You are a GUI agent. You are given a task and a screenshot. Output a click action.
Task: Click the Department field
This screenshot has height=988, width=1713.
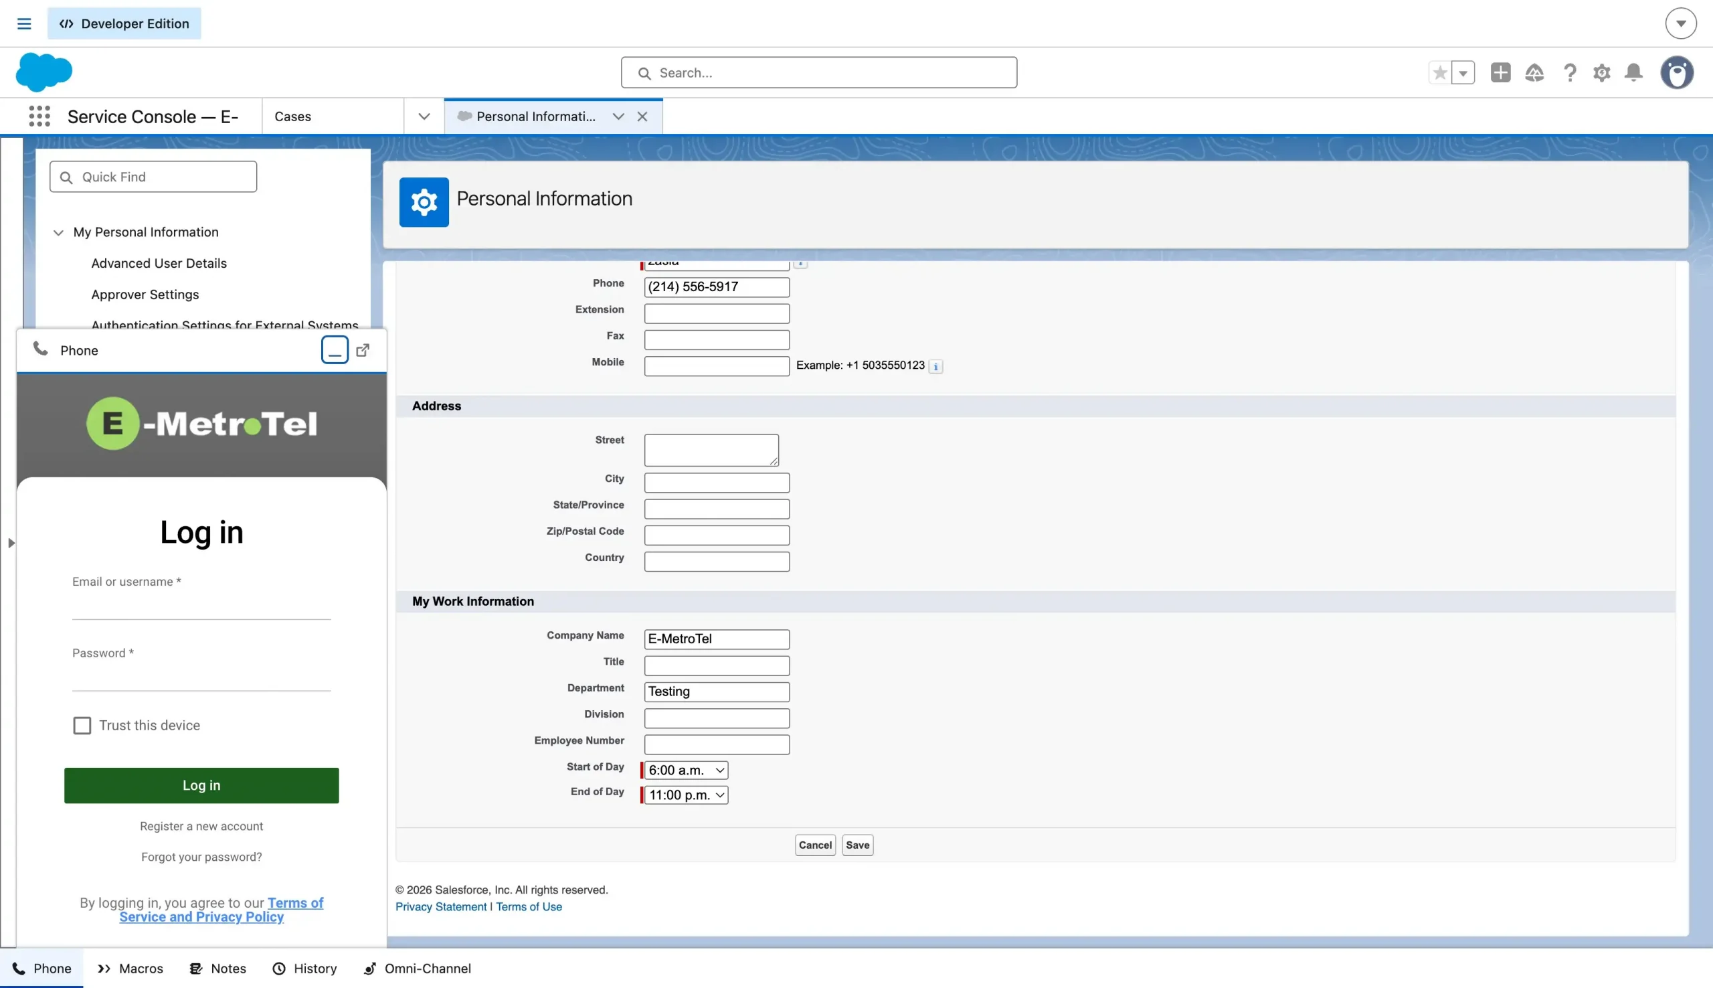click(717, 691)
